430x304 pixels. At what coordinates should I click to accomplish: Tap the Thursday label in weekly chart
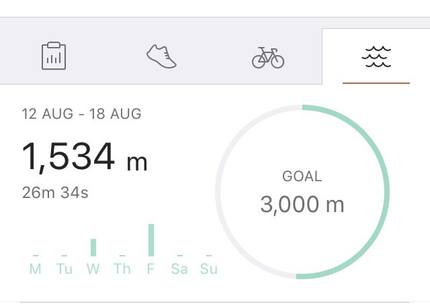tap(122, 268)
